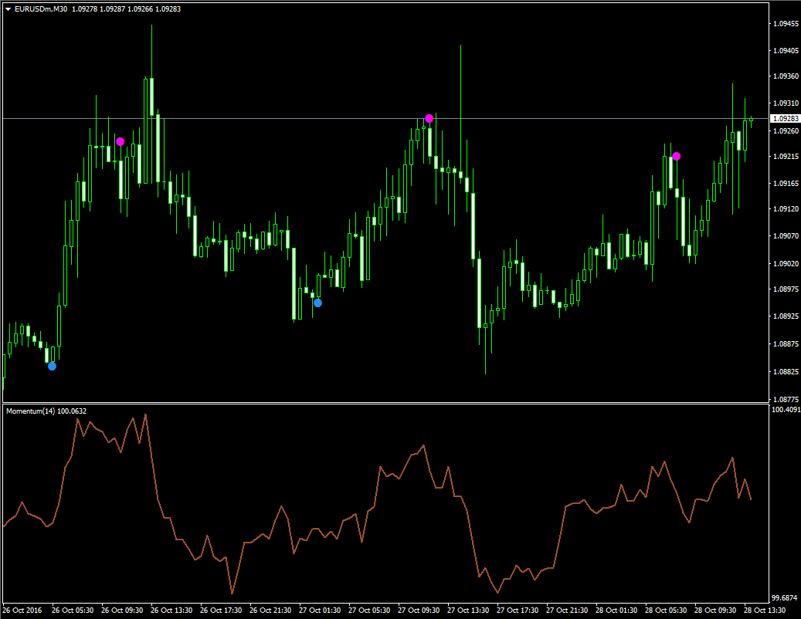Click the 28 Oct 09:30 time label
This screenshot has width=801, height=619.
(715, 611)
